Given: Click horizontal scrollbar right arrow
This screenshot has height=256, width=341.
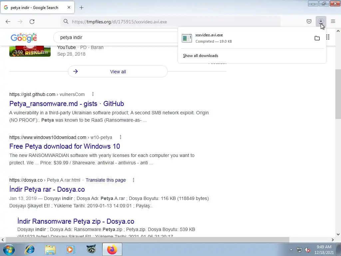Looking at the screenshot, I should coord(333,240).
